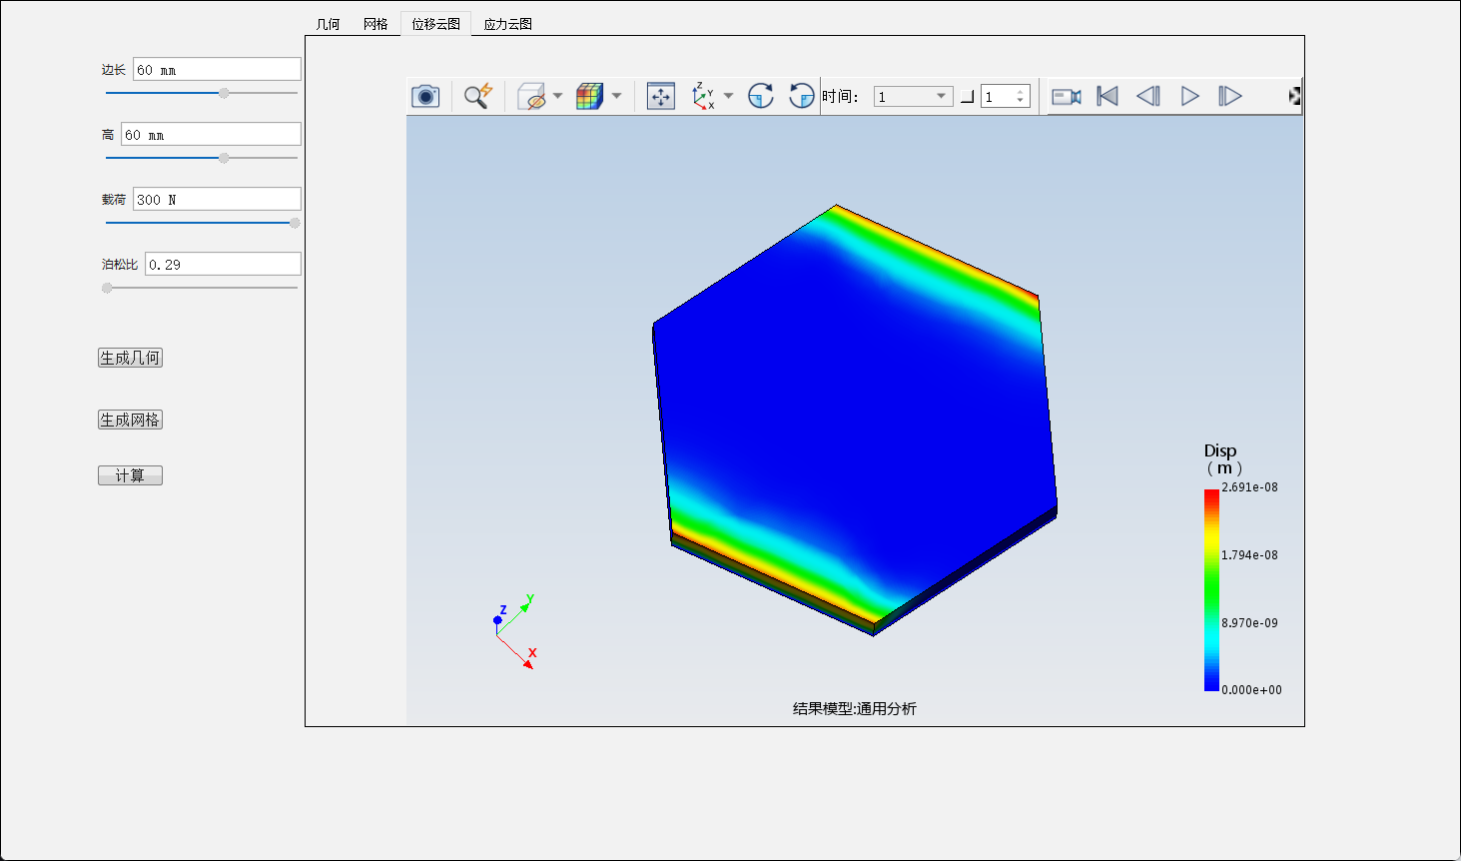The height and width of the screenshot is (861, 1461).
Task: Take a viewport snapshot with the camera icon
Action: 425,96
